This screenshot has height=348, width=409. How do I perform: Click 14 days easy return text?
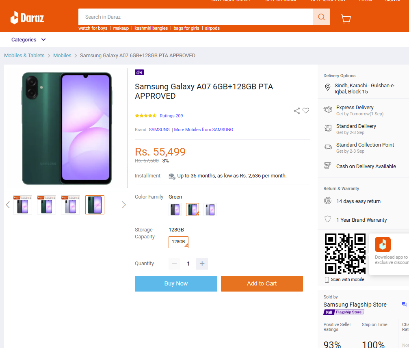point(358,201)
